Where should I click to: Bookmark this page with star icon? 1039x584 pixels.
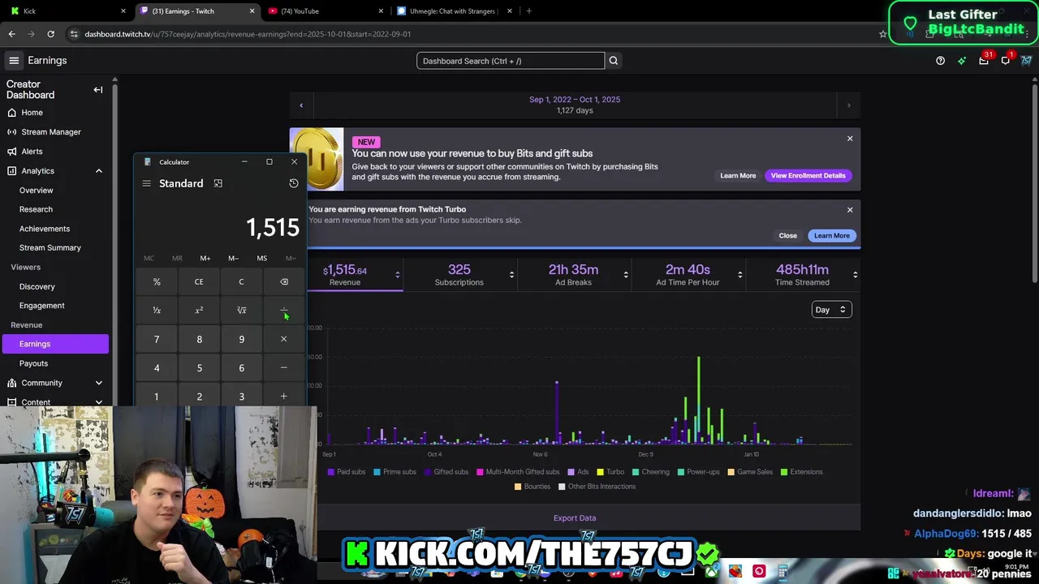click(883, 34)
